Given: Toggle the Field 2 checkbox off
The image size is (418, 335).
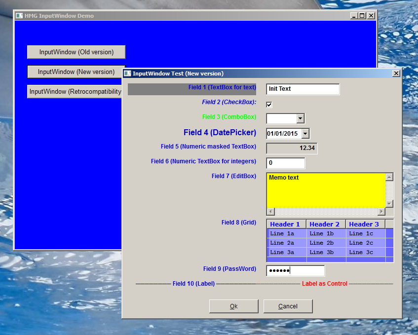Looking at the screenshot, I should [268, 104].
